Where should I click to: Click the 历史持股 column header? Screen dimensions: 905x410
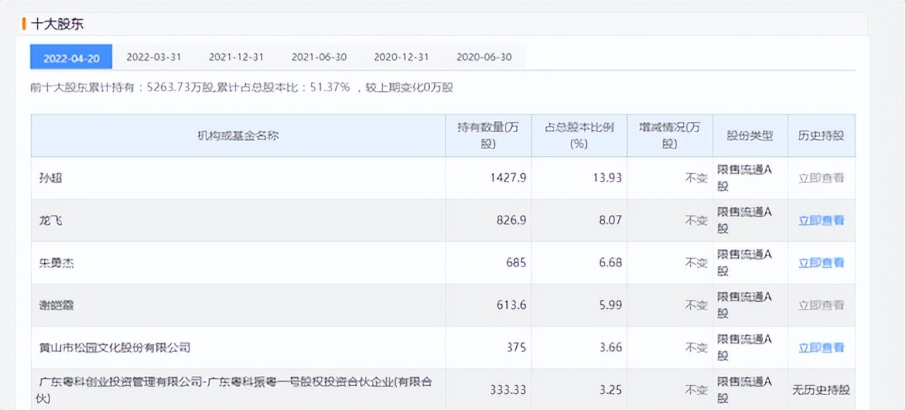coord(822,136)
